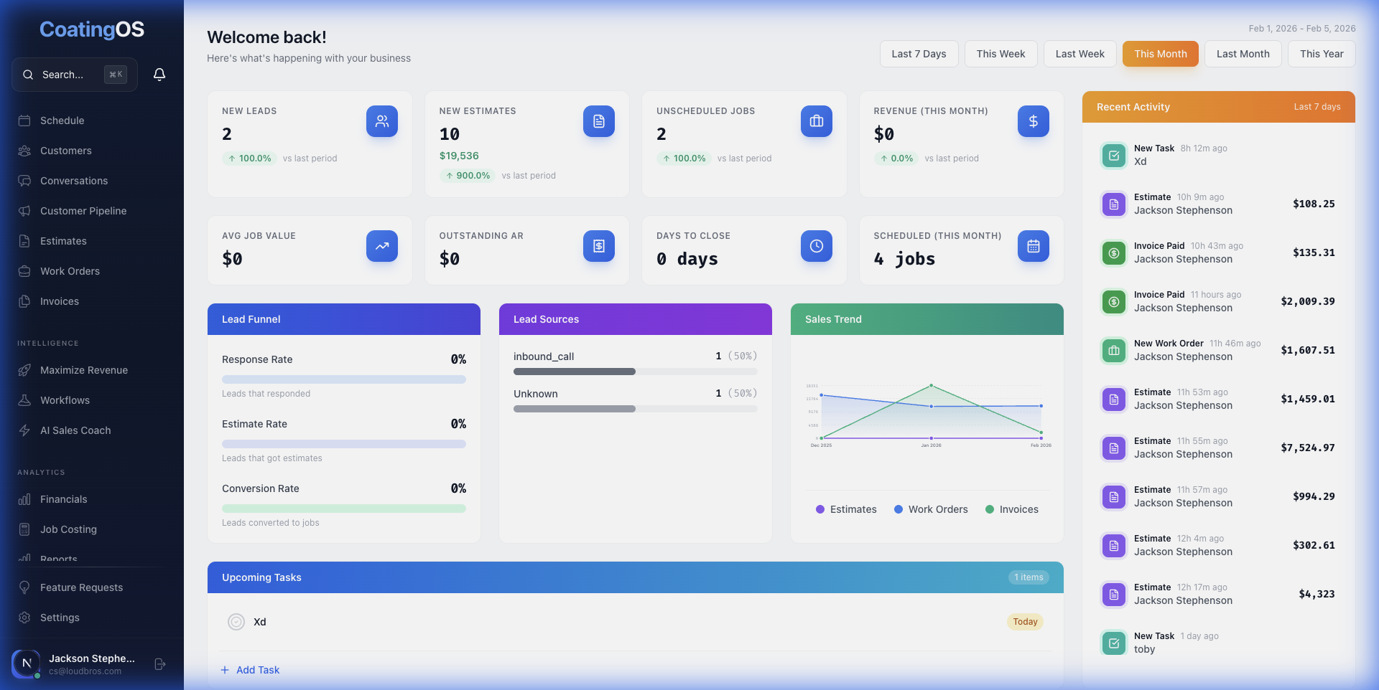Switch to the This Year range
The image size is (1379, 690).
[1321, 54]
